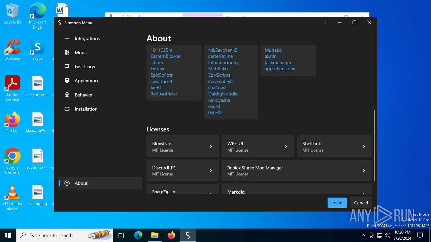Click the Bloxstrap logo in title bar

[x=60, y=23]
